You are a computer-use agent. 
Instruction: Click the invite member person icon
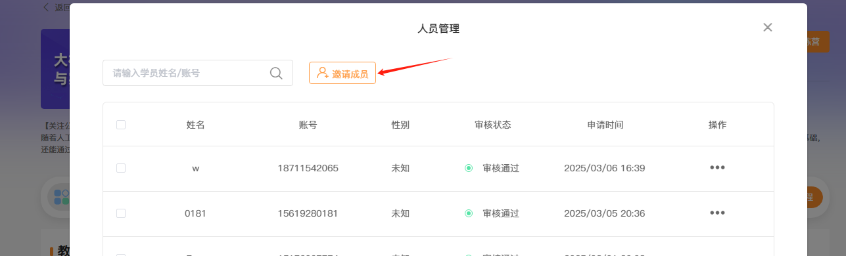coord(322,73)
